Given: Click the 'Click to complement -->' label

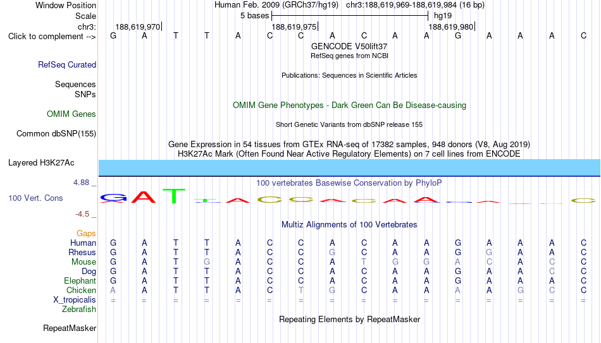Looking at the screenshot, I should coord(52,37).
